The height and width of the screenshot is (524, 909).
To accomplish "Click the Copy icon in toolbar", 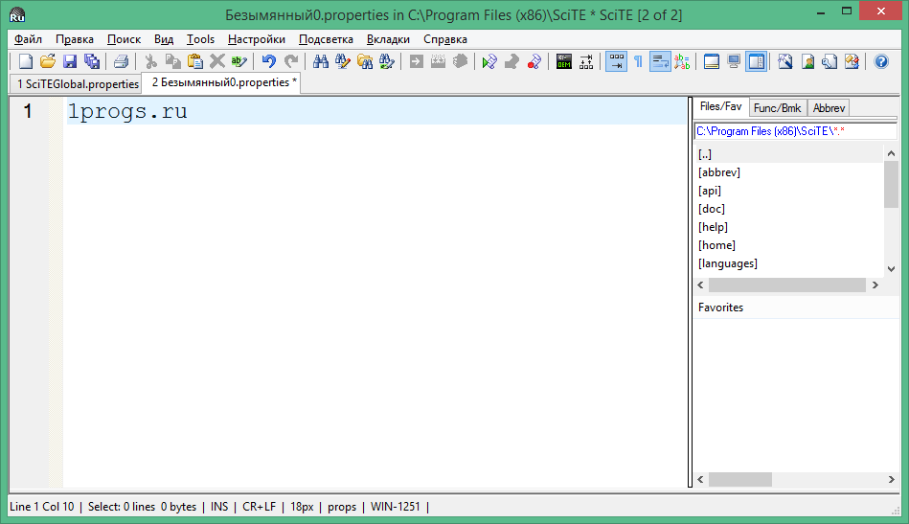I will 172,61.
